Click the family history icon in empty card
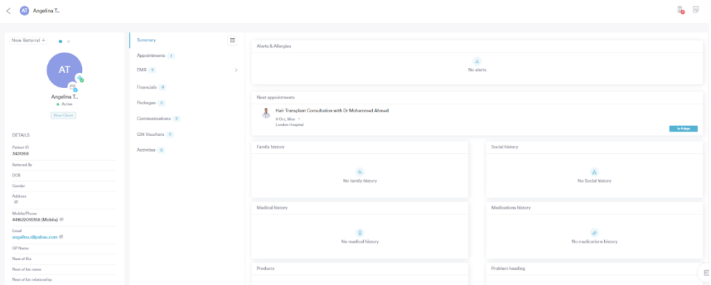 360,171
